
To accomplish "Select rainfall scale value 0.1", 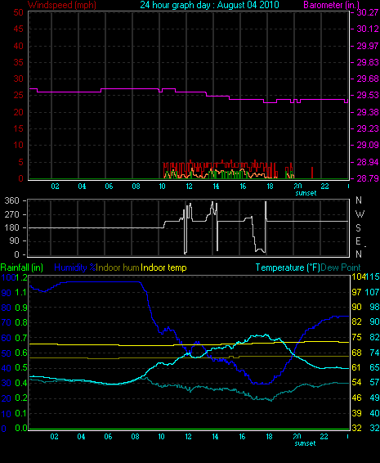I will [x=21, y=413].
